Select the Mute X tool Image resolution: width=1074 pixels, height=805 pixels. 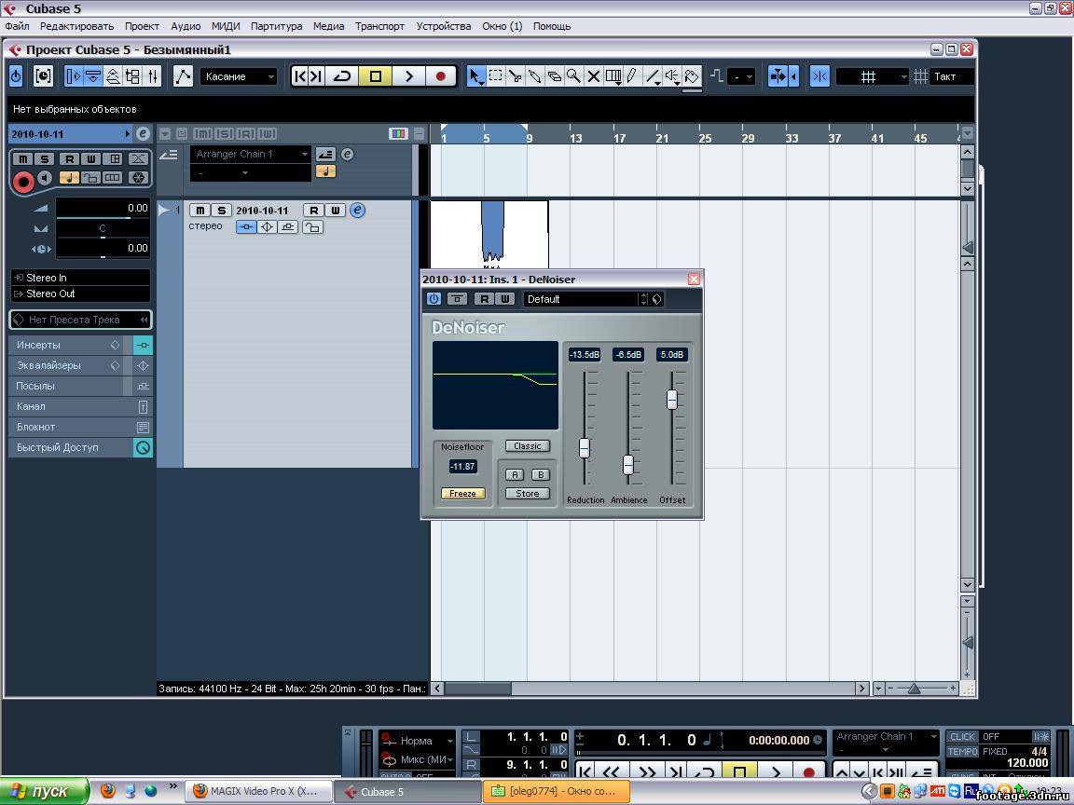point(594,76)
